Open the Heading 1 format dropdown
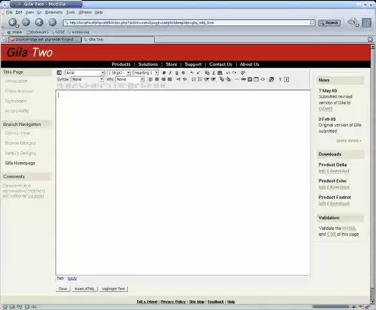This screenshot has width=376, height=310. tap(146, 73)
